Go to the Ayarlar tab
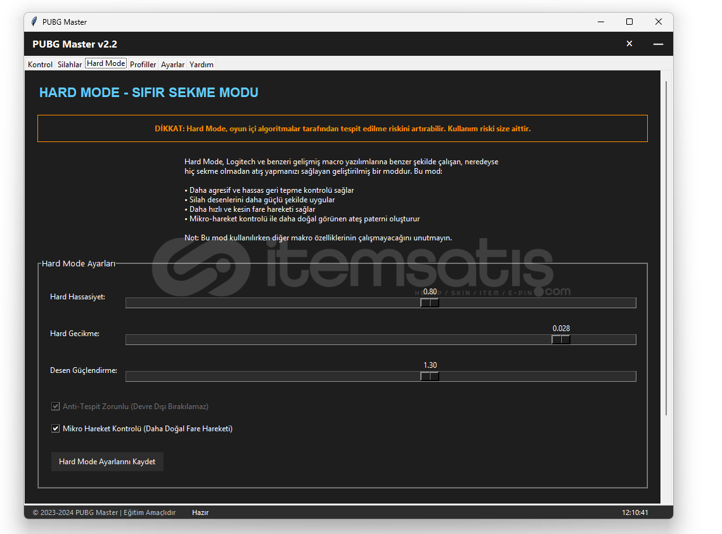 (172, 65)
